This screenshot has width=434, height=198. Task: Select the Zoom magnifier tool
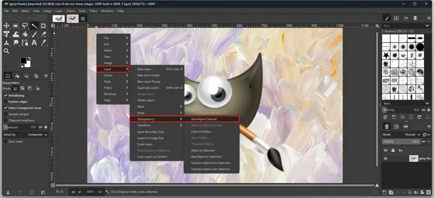[x=6, y=51]
